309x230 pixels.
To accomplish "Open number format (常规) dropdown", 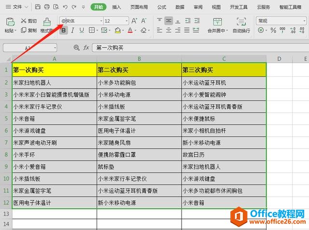I will coord(305,21).
